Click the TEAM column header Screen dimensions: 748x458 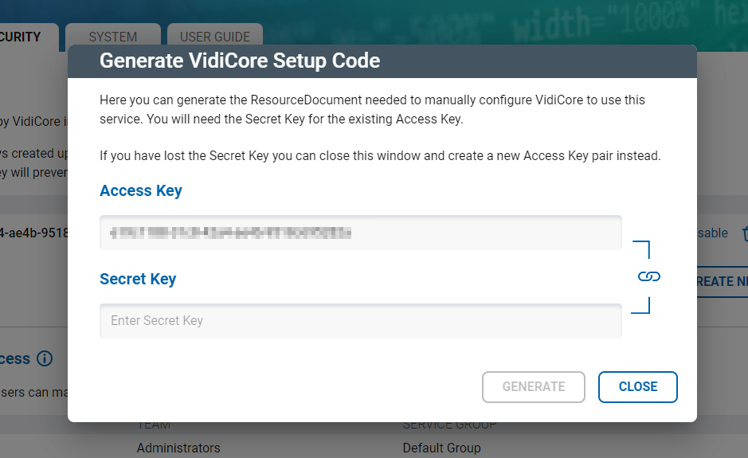click(x=155, y=425)
